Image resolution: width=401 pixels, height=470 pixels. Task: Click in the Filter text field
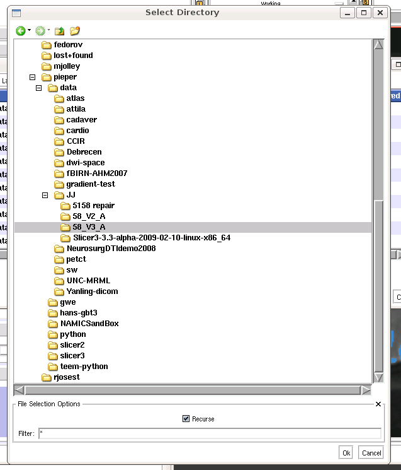pyautogui.click(x=209, y=433)
